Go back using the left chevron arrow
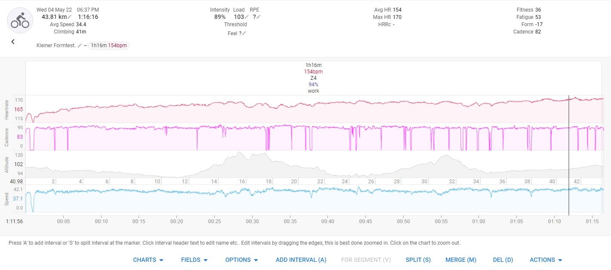 coord(13,42)
